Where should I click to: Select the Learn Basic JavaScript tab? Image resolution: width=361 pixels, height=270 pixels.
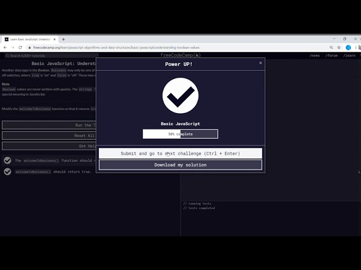click(x=30, y=39)
